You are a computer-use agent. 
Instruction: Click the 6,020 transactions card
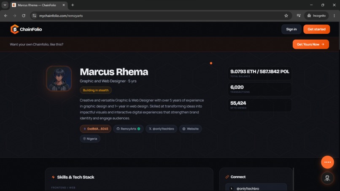[x=259, y=89]
